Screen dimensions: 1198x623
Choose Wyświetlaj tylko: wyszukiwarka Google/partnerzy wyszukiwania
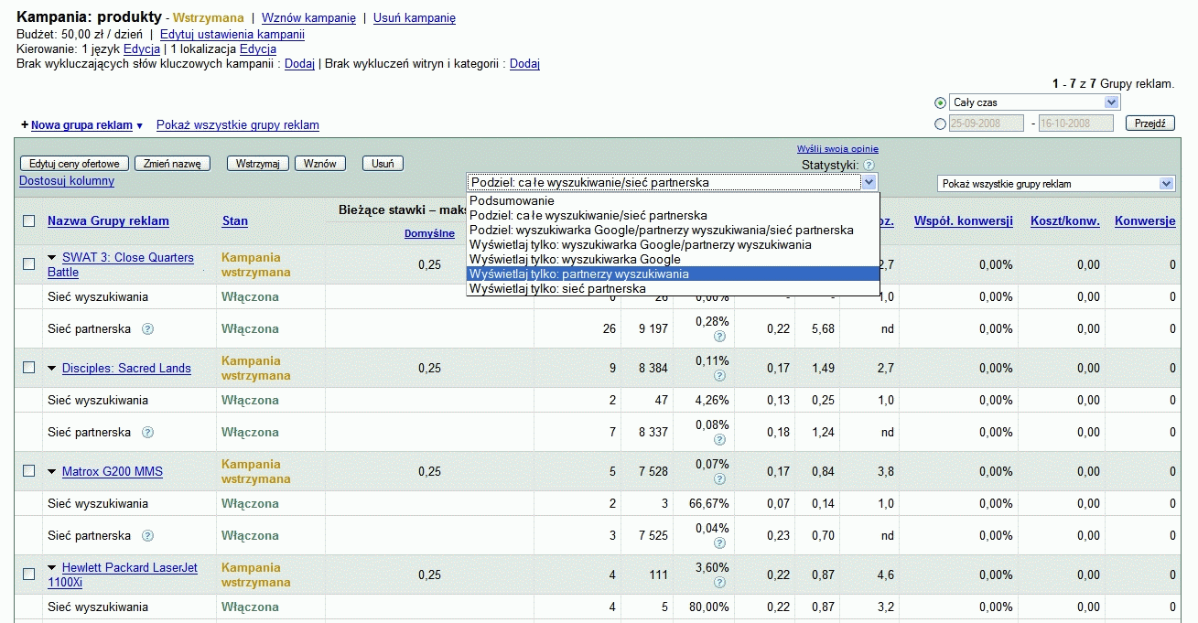pos(673,244)
